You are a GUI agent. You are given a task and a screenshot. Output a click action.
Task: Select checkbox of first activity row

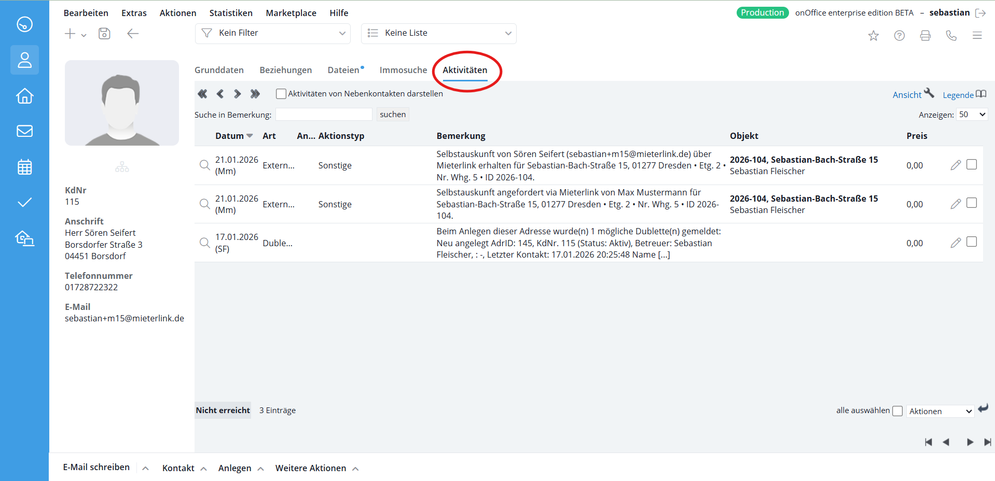pos(972,164)
